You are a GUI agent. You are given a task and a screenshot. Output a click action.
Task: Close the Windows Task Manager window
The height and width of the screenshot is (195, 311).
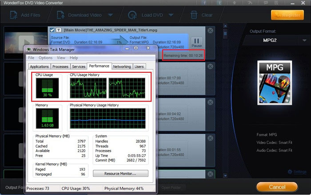pos(148,48)
